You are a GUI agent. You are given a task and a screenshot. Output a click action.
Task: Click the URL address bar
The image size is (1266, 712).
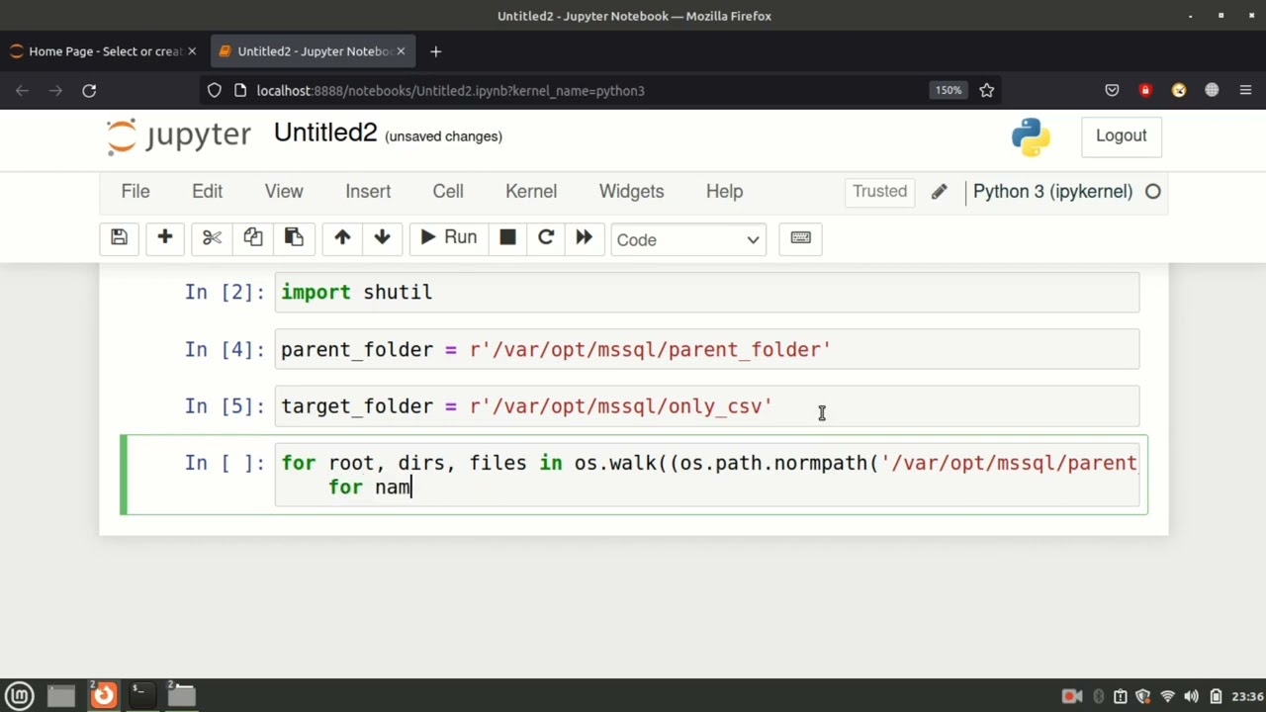(x=588, y=90)
